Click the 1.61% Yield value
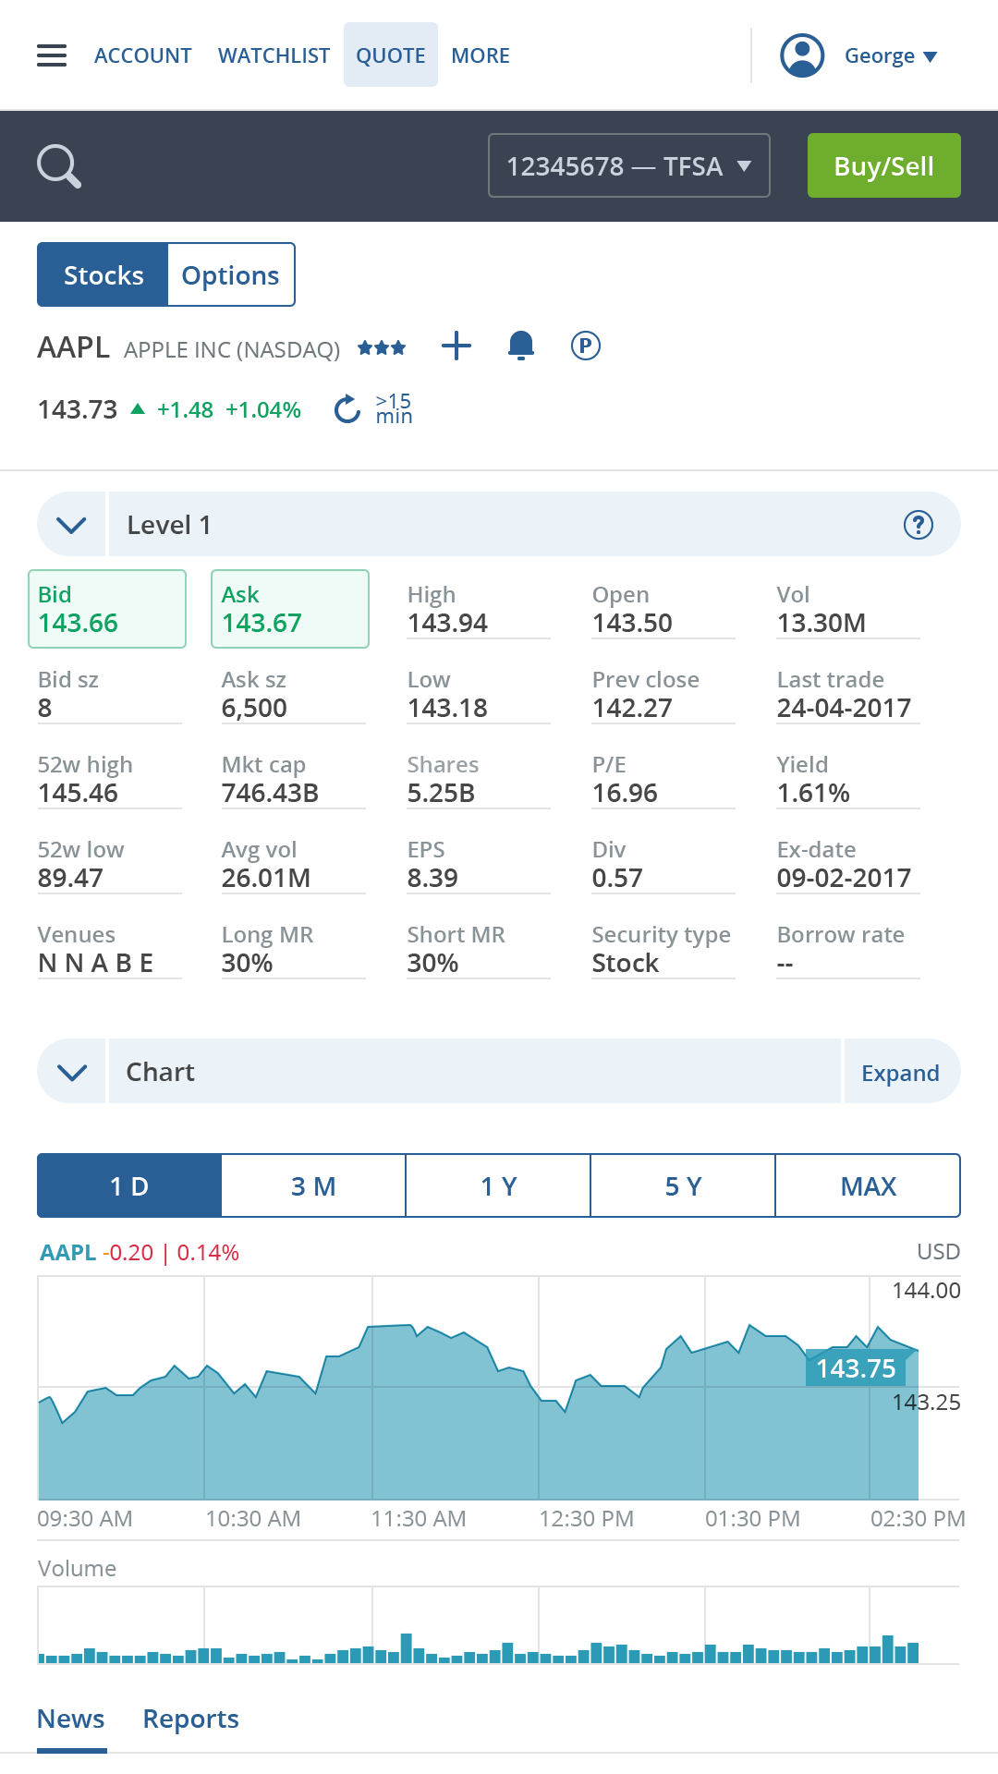998x1774 pixels. (x=813, y=793)
